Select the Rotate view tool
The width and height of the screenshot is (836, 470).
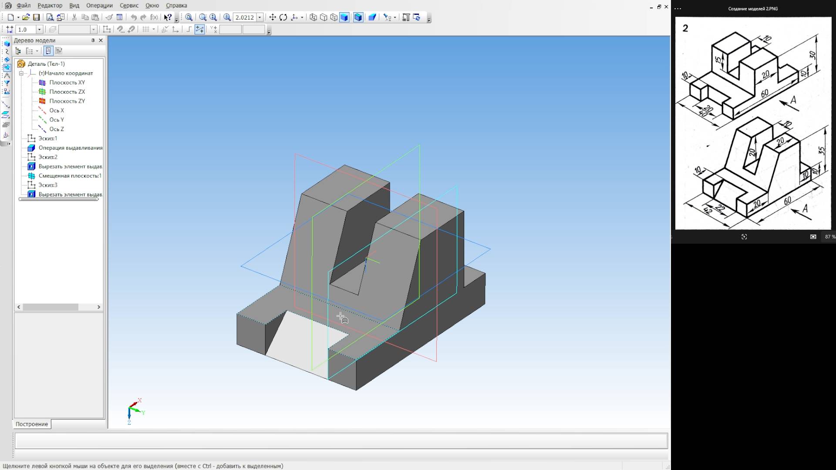(x=283, y=17)
